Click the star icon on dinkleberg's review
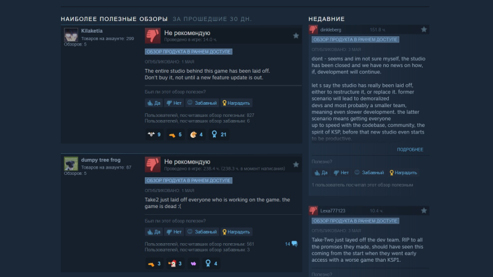Screen dimensions: 493x277 click(424, 30)
